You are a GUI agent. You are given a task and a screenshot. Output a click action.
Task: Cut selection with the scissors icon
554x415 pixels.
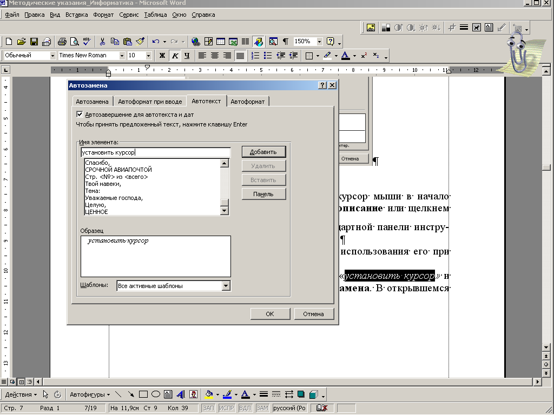pos(102,42)
